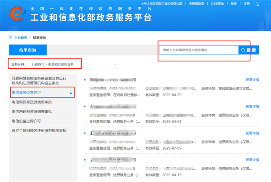Expand arrow beside 电信业务经营许可
Viewport: 271px width, 182px height.
pos(71,93)
